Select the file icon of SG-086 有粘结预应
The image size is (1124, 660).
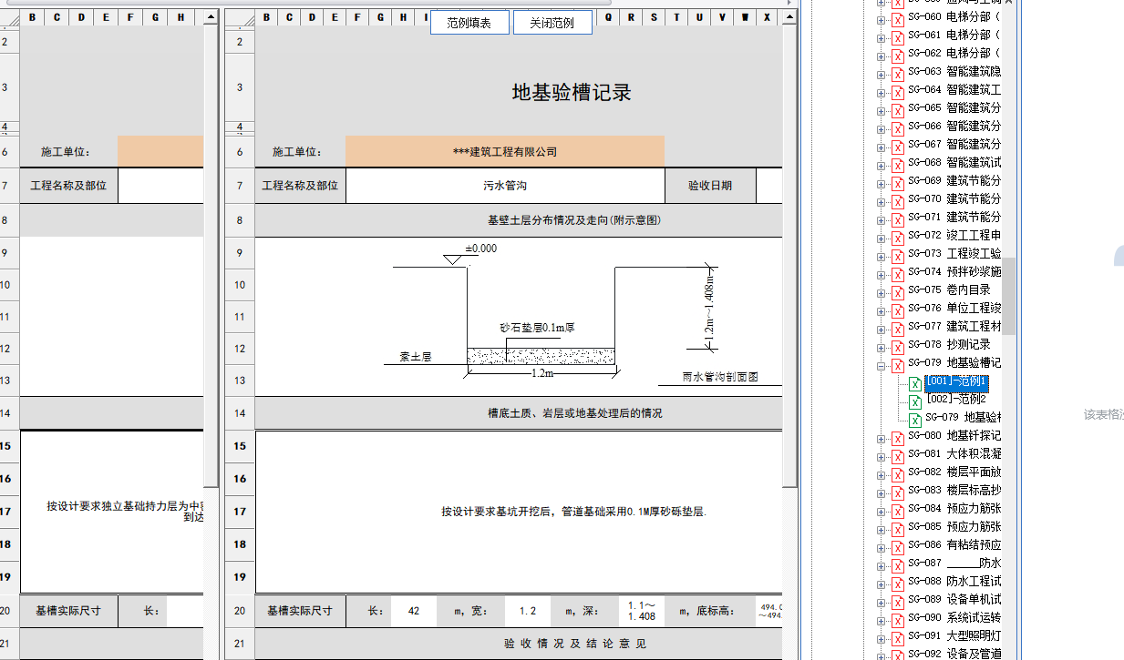pyautogui.click(x=897, y=547)
